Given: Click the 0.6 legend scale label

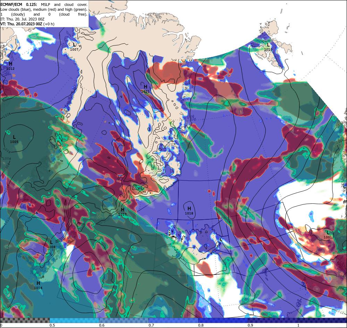Looking at the screenshot, I should 102,325.
